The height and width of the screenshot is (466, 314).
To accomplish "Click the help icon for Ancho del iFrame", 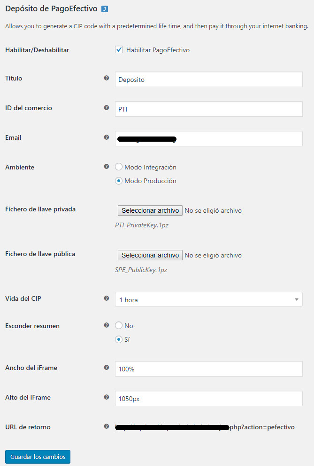I will click(x=107, y=367).
